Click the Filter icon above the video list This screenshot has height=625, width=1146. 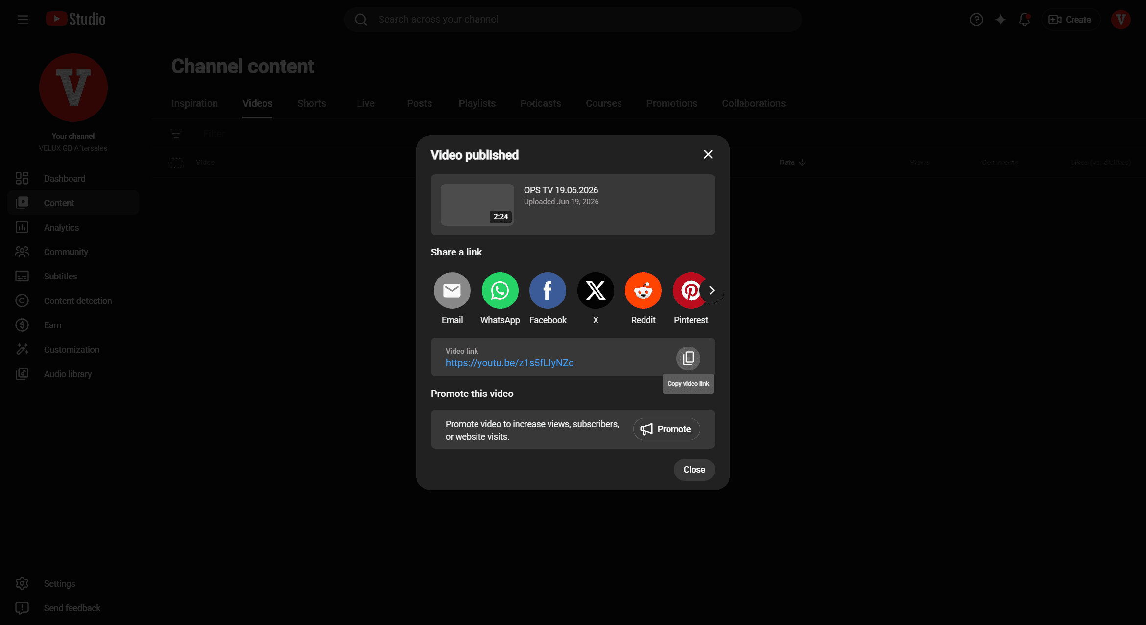click(176, 134)
